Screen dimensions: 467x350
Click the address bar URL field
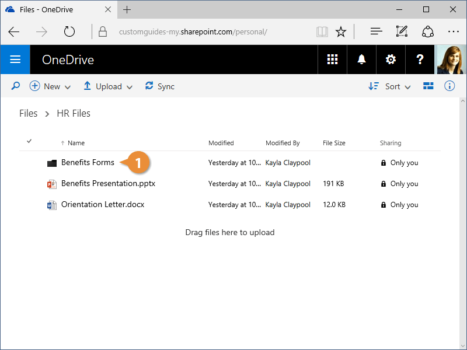click(x=204, y=32)
